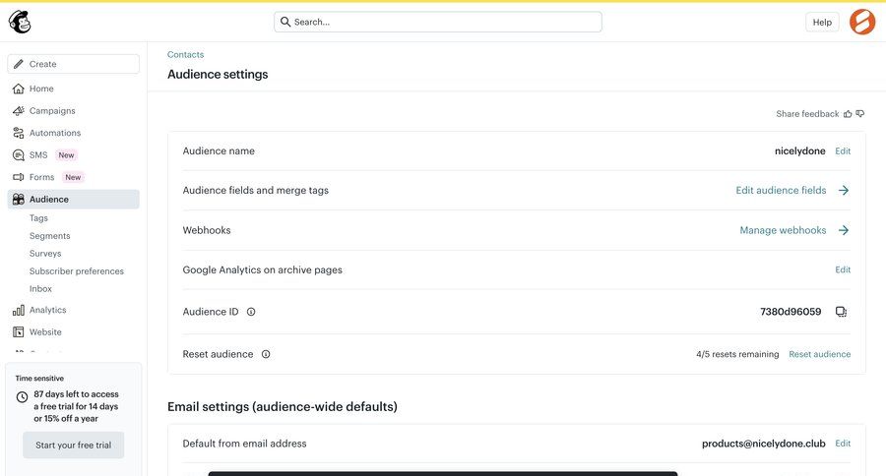Click Edit audience fields link
The height and width of the screenshot is (476, 886).
[781, 190]
